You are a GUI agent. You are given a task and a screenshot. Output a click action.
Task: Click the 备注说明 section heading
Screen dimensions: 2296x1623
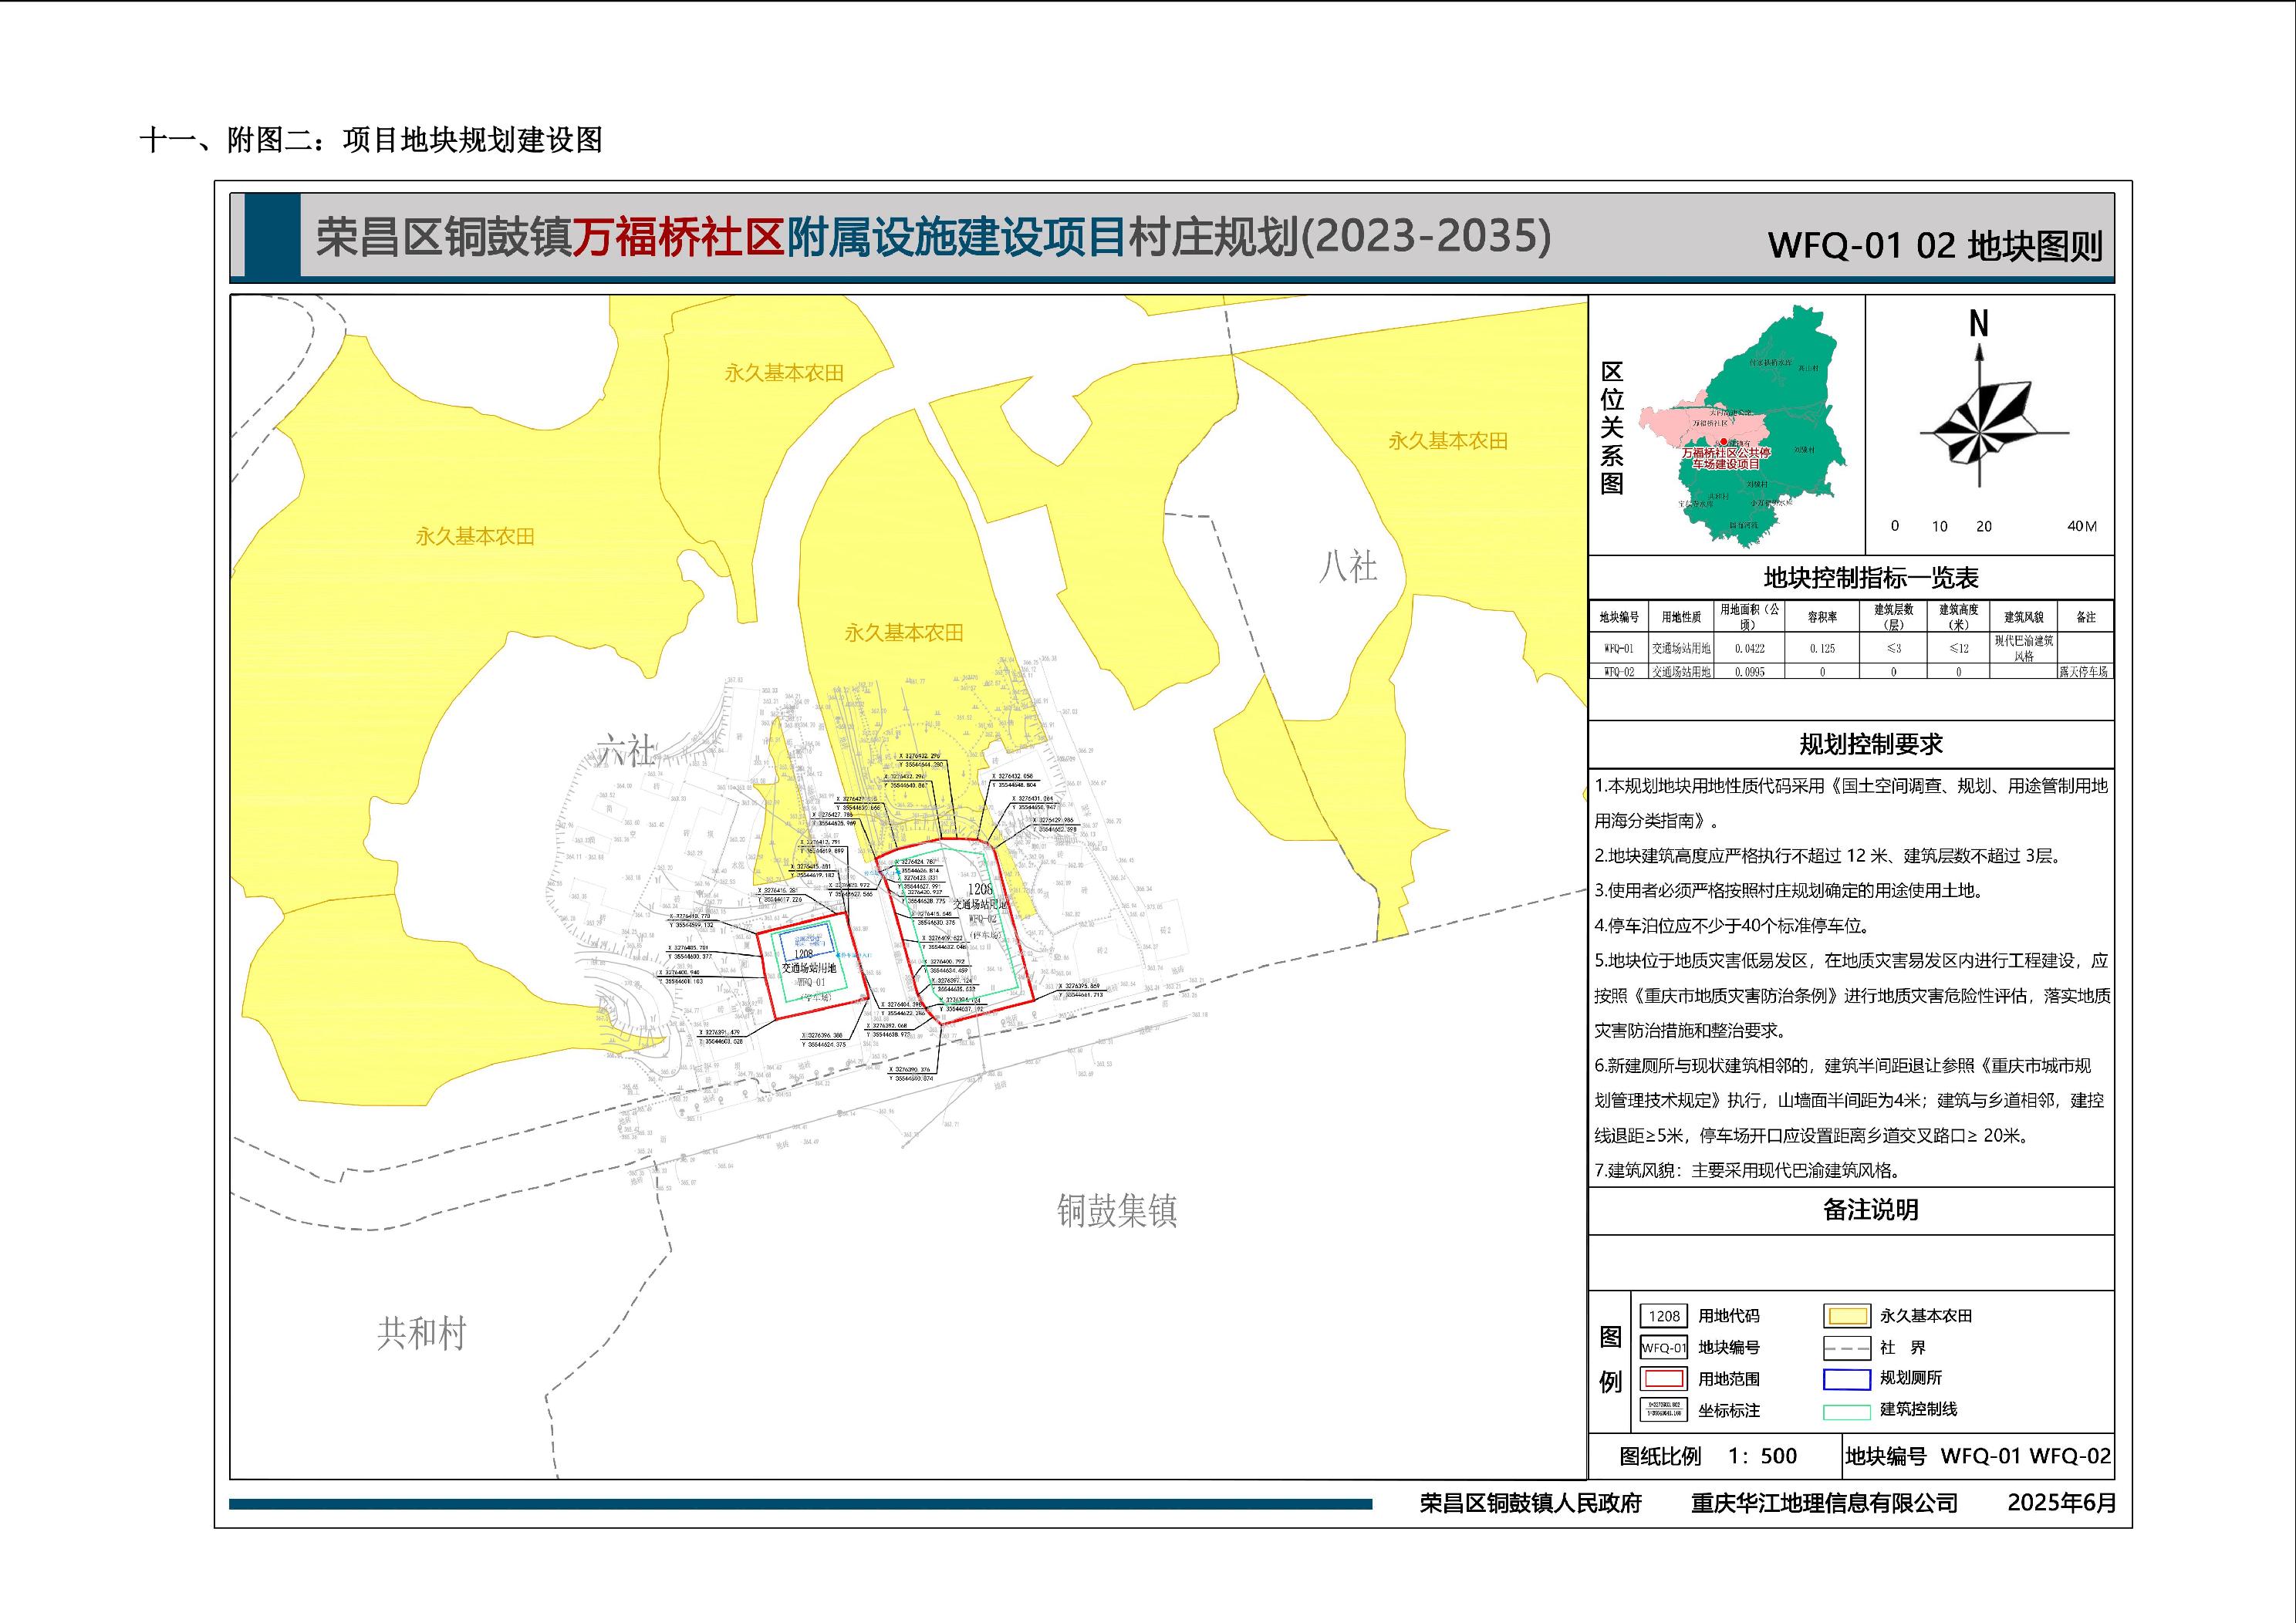(1870, 1210)
